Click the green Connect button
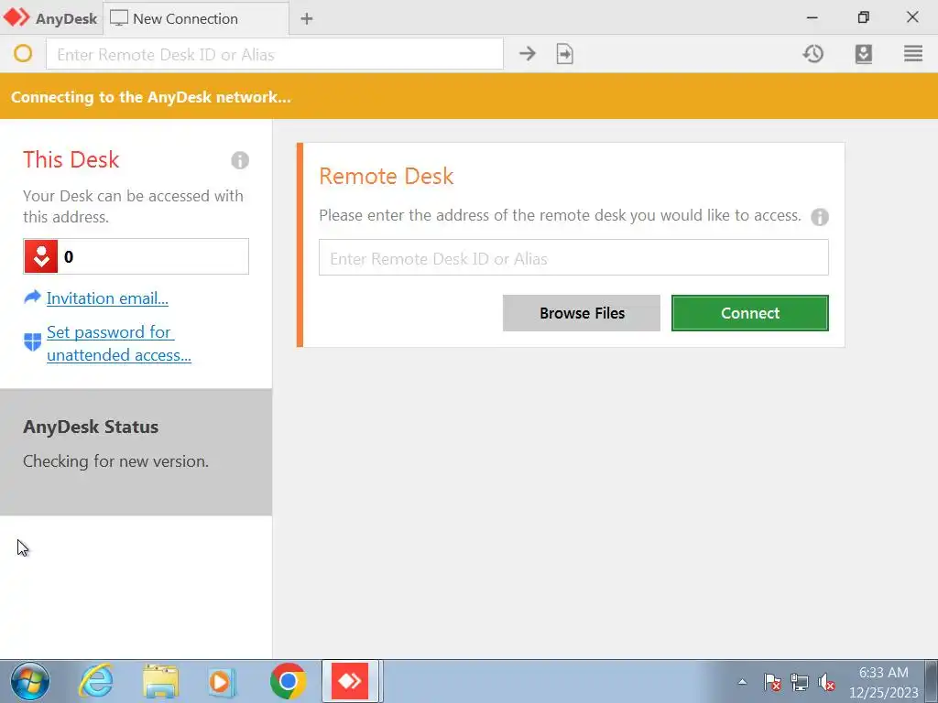 point(750,313)
